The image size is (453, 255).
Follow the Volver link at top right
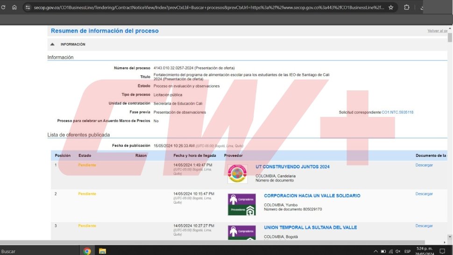(438, 31)
